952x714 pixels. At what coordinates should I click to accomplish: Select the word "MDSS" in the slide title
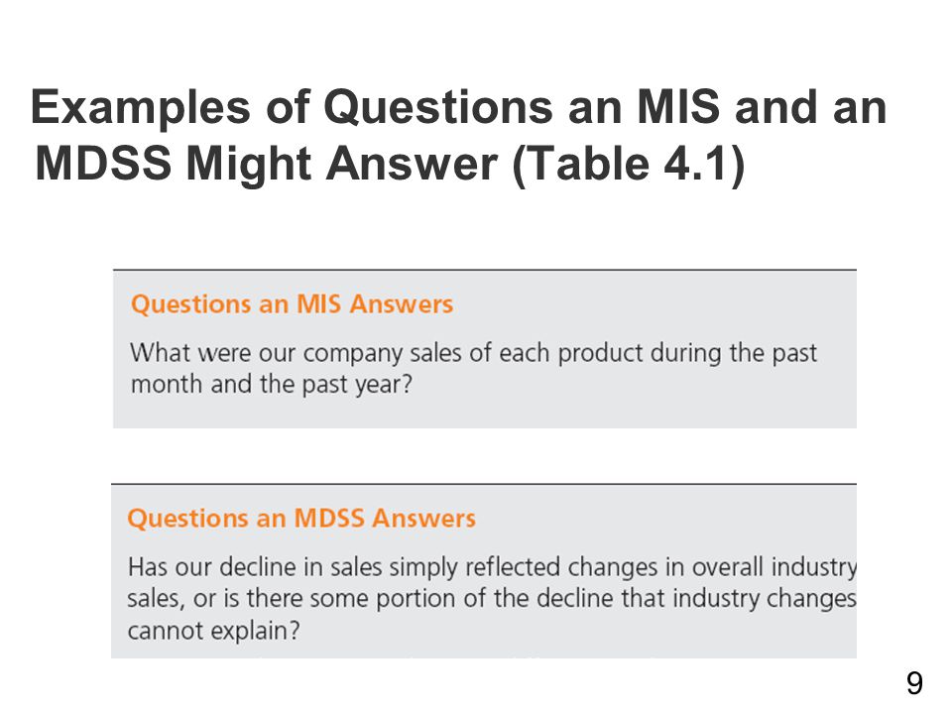coord(103,163)
